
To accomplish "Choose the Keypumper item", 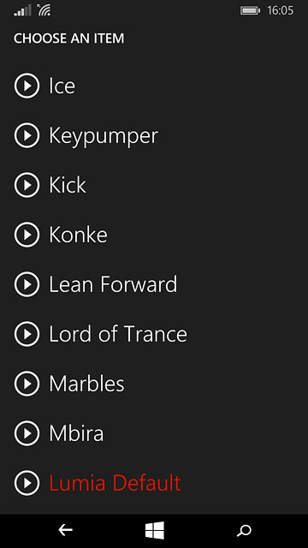I will [x=104, y=136].
